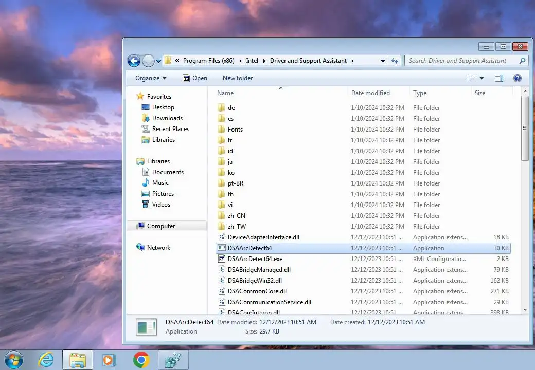Expand the arrow after Intel breadcrumb
The height and width of the screenshot is (370, 535).
[x=264, y=61]
